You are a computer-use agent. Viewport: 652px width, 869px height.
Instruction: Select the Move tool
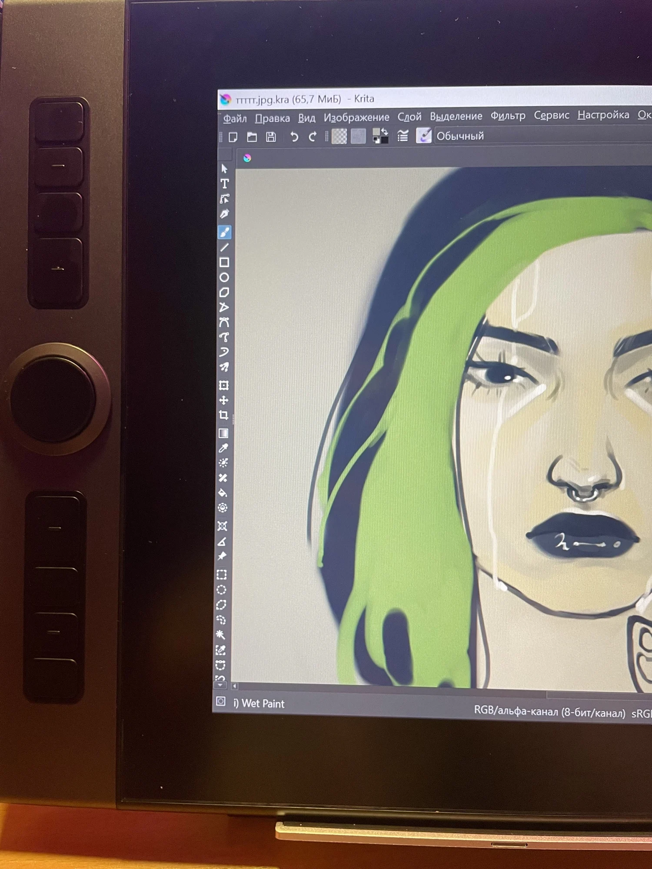(224, 400)
